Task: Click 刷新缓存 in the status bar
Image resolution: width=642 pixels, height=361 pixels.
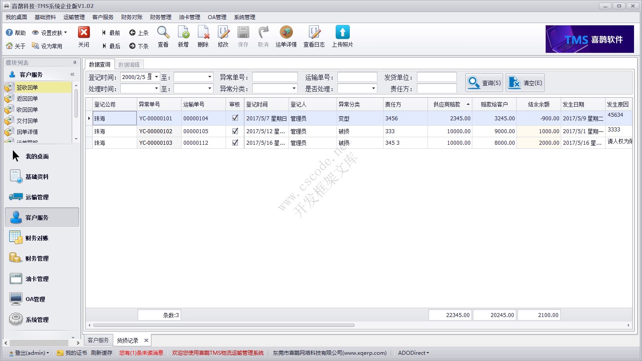Action: click(102, 353)
